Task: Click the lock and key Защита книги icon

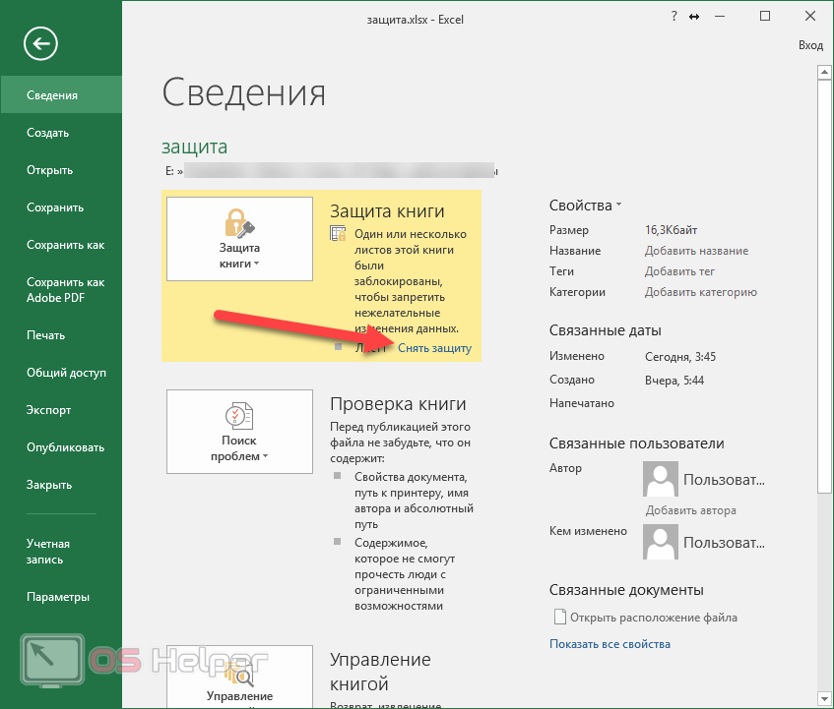Action: [x=239, y=222]
